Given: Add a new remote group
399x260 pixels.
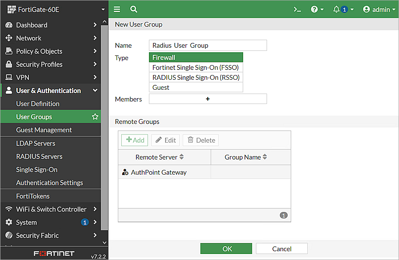Looking at the screenshot, I should pos(134,140).
